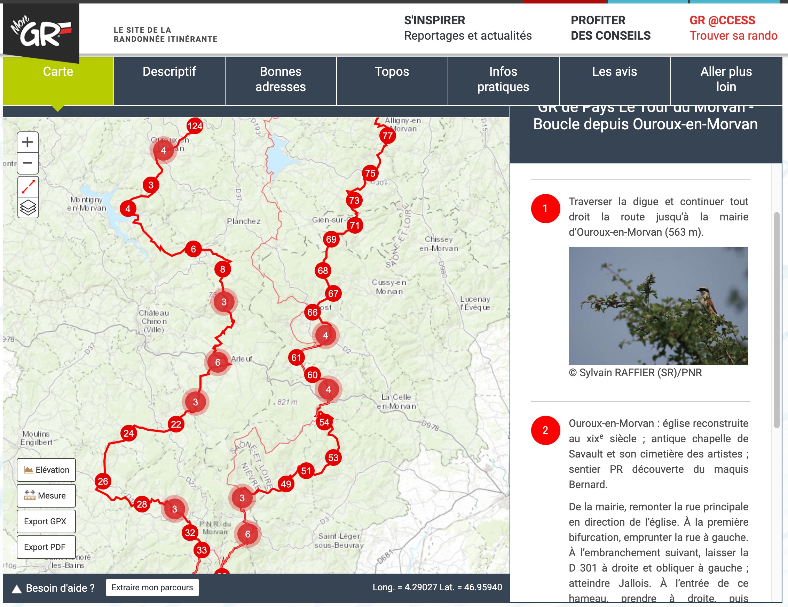Click Extraire mon parcours button
Image resolution: width=788 pixels, height=607 pixels.
coord(152,588)
